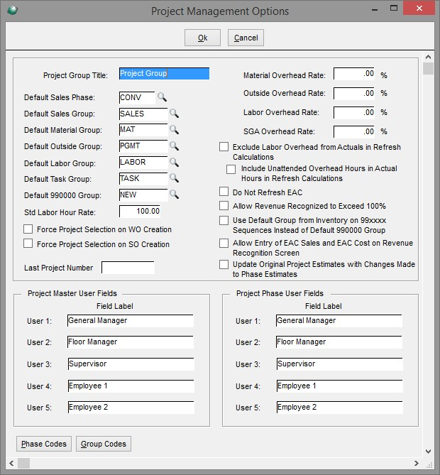Close the Project Management Options window
Viewport: 440px width, 475px height.
(419, 9)
